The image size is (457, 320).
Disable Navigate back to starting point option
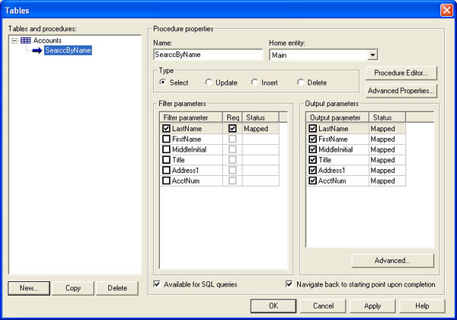click(x=289, y=284)
